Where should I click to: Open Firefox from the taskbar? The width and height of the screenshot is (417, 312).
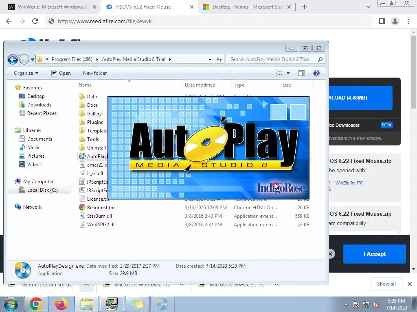pyautogui.click(x=61, y=304)
